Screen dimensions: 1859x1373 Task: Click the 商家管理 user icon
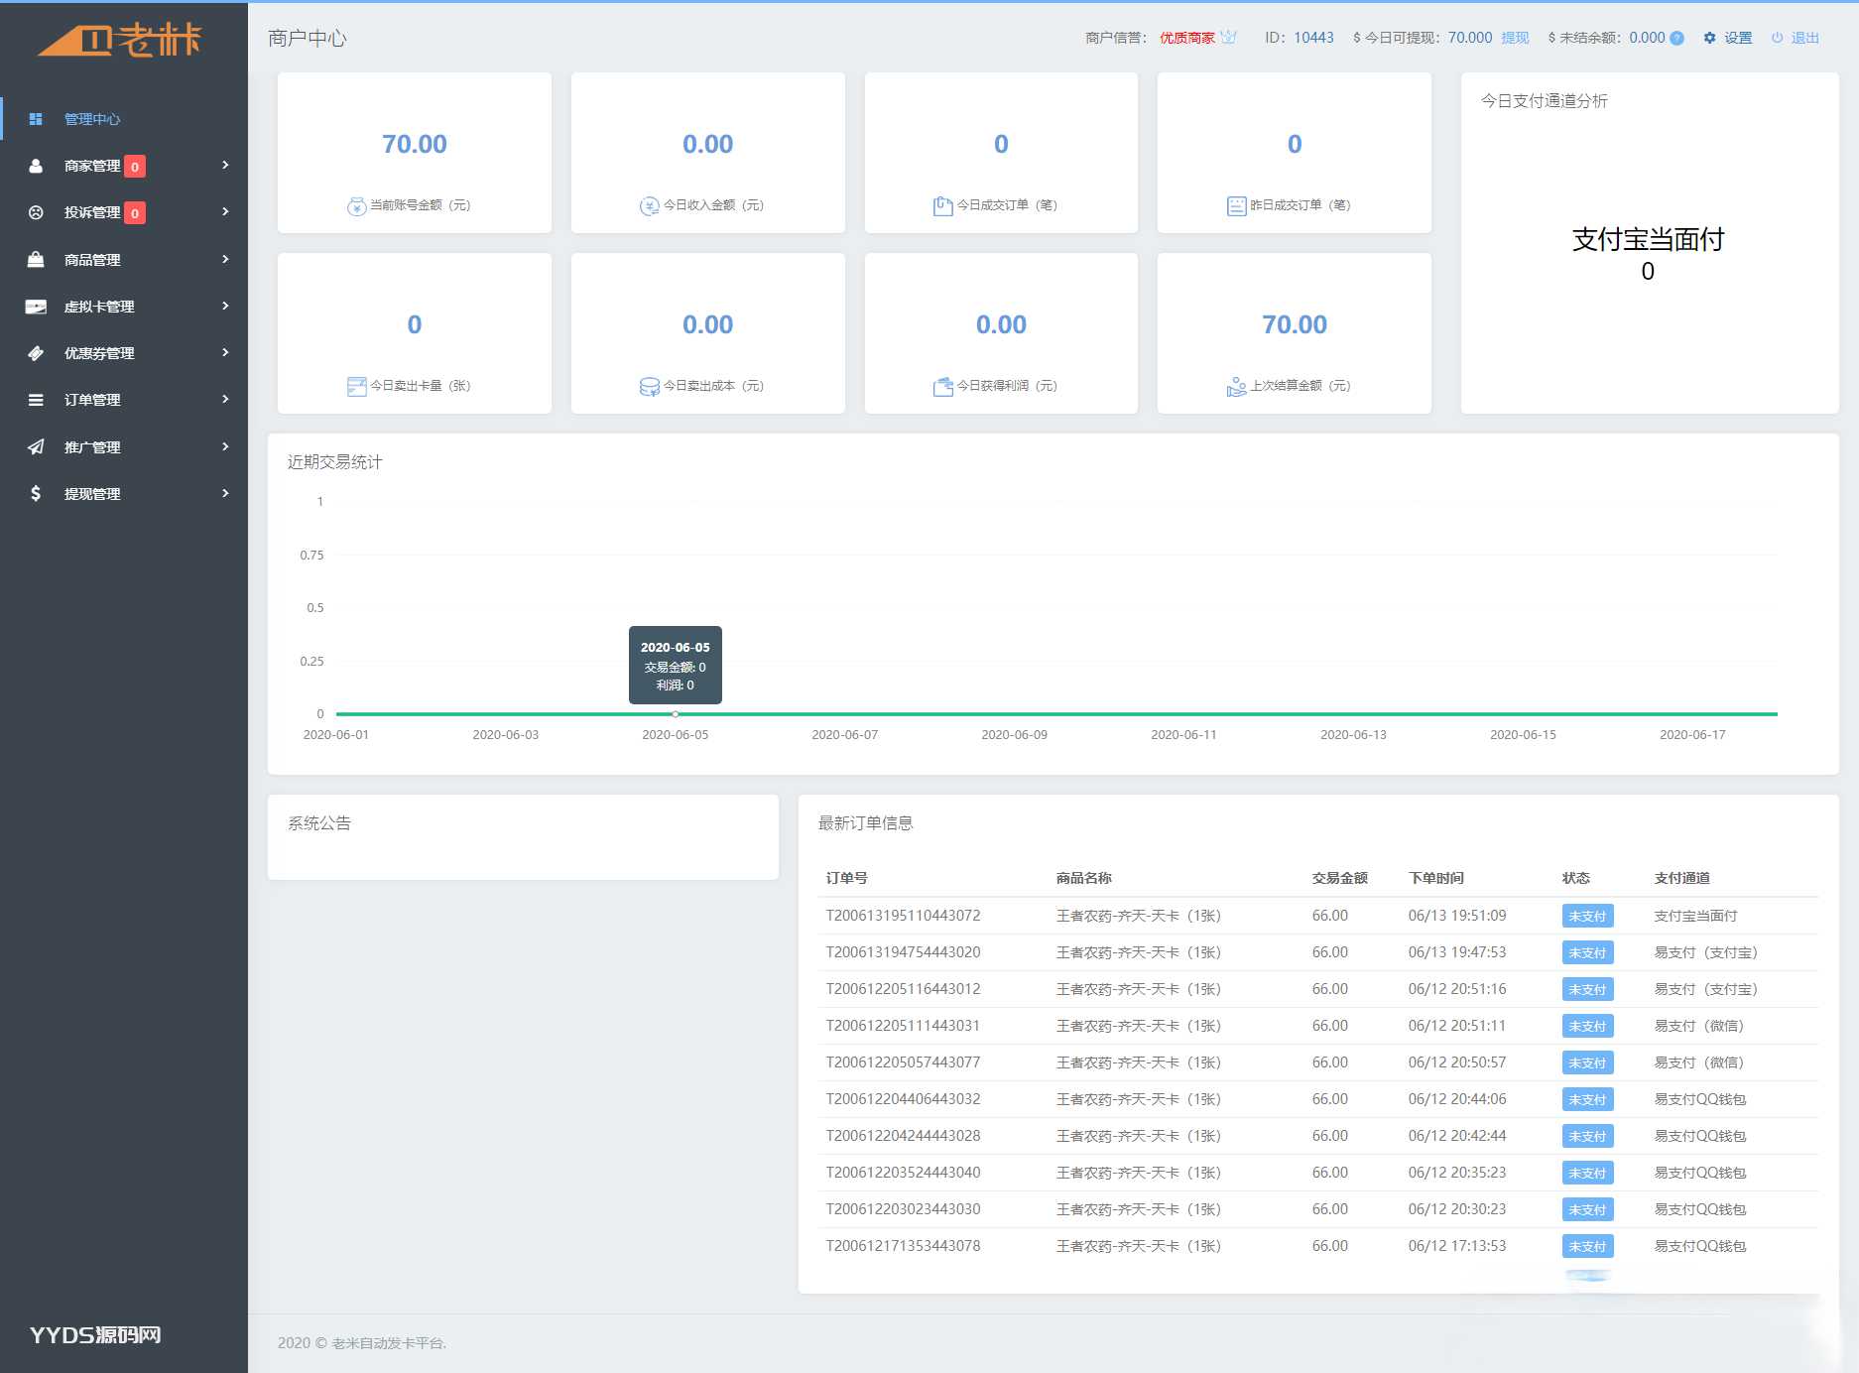[x=36, y=166]
